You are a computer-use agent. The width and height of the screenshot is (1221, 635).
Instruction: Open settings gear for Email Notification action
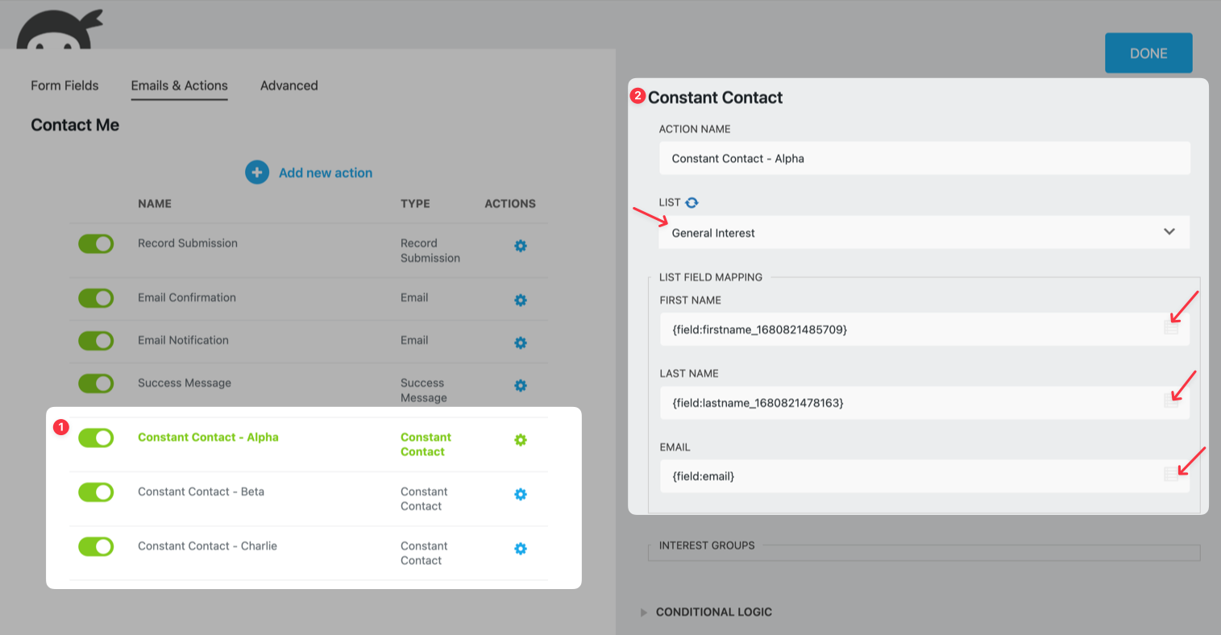[521, 342]
